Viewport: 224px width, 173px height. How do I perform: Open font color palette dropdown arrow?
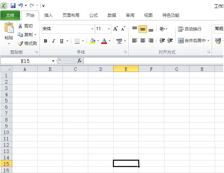[x=110, y=41]
